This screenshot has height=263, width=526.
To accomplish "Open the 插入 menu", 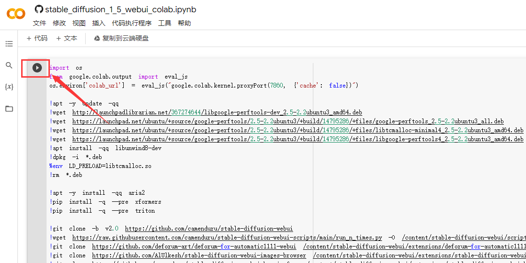I will coord(99,23).
